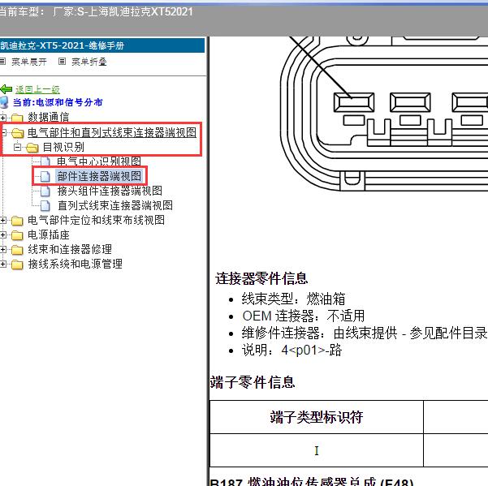
Task: Click the 维修件连接器 bullet line
Action: (364, 333)
